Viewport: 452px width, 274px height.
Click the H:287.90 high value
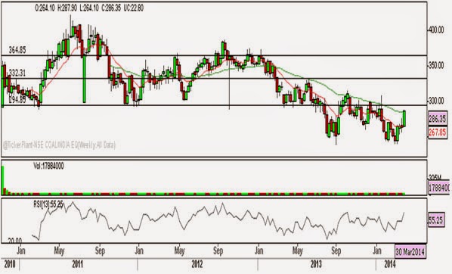click(x=67, y=8)
